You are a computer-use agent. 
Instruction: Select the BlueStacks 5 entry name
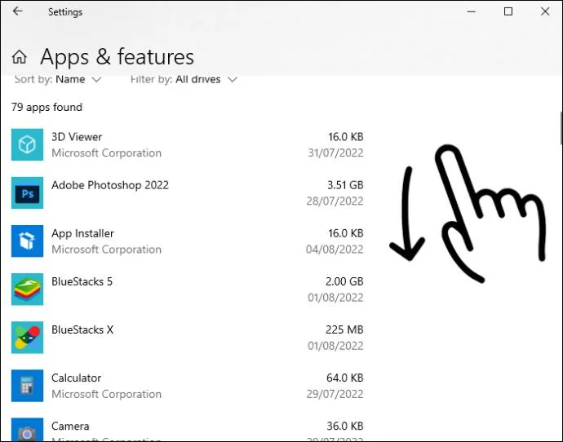tap(82, 281)
